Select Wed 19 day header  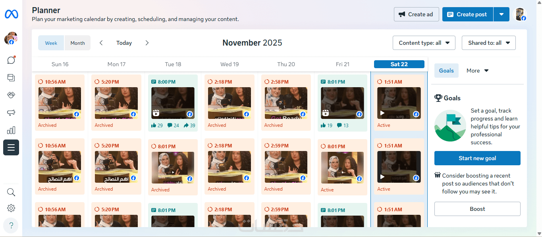(x=230, y=64)
